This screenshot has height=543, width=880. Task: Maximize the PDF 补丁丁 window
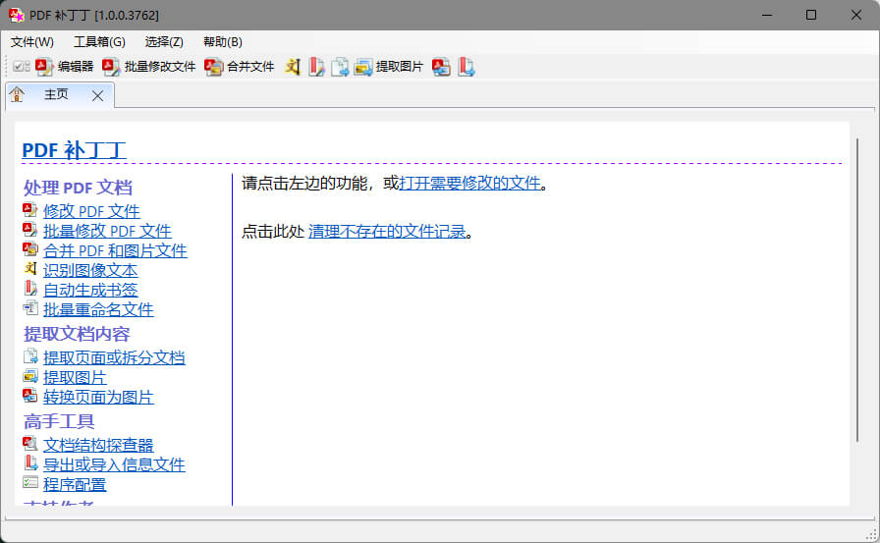[811, 15]
